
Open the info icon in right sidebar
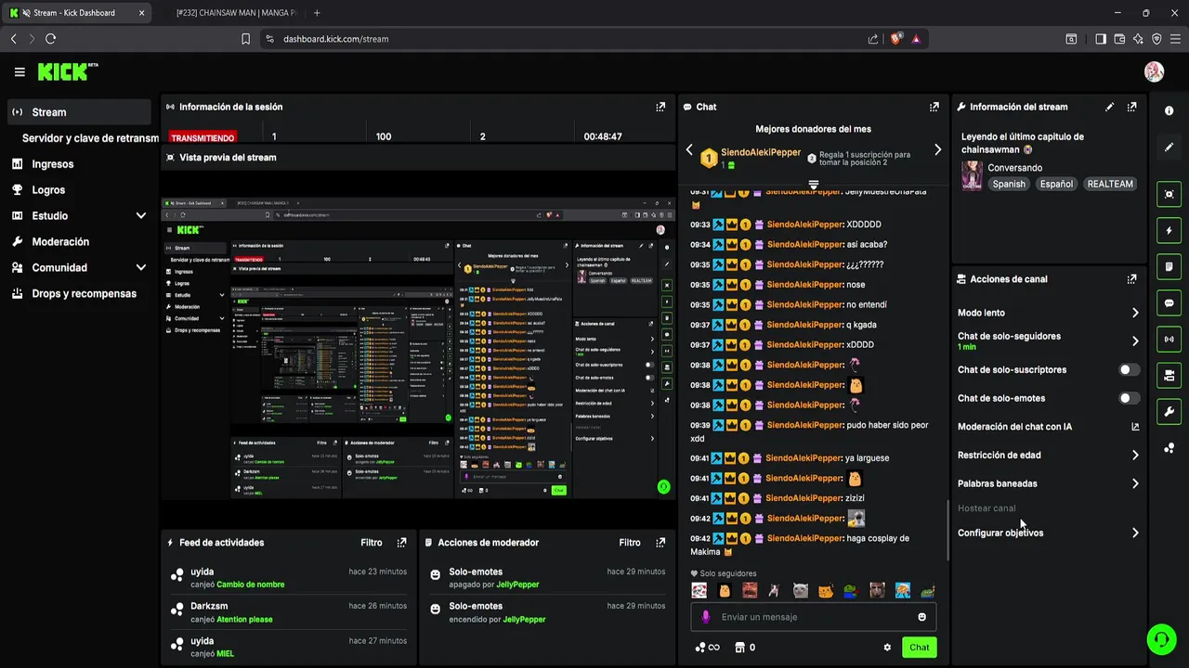1169,110
